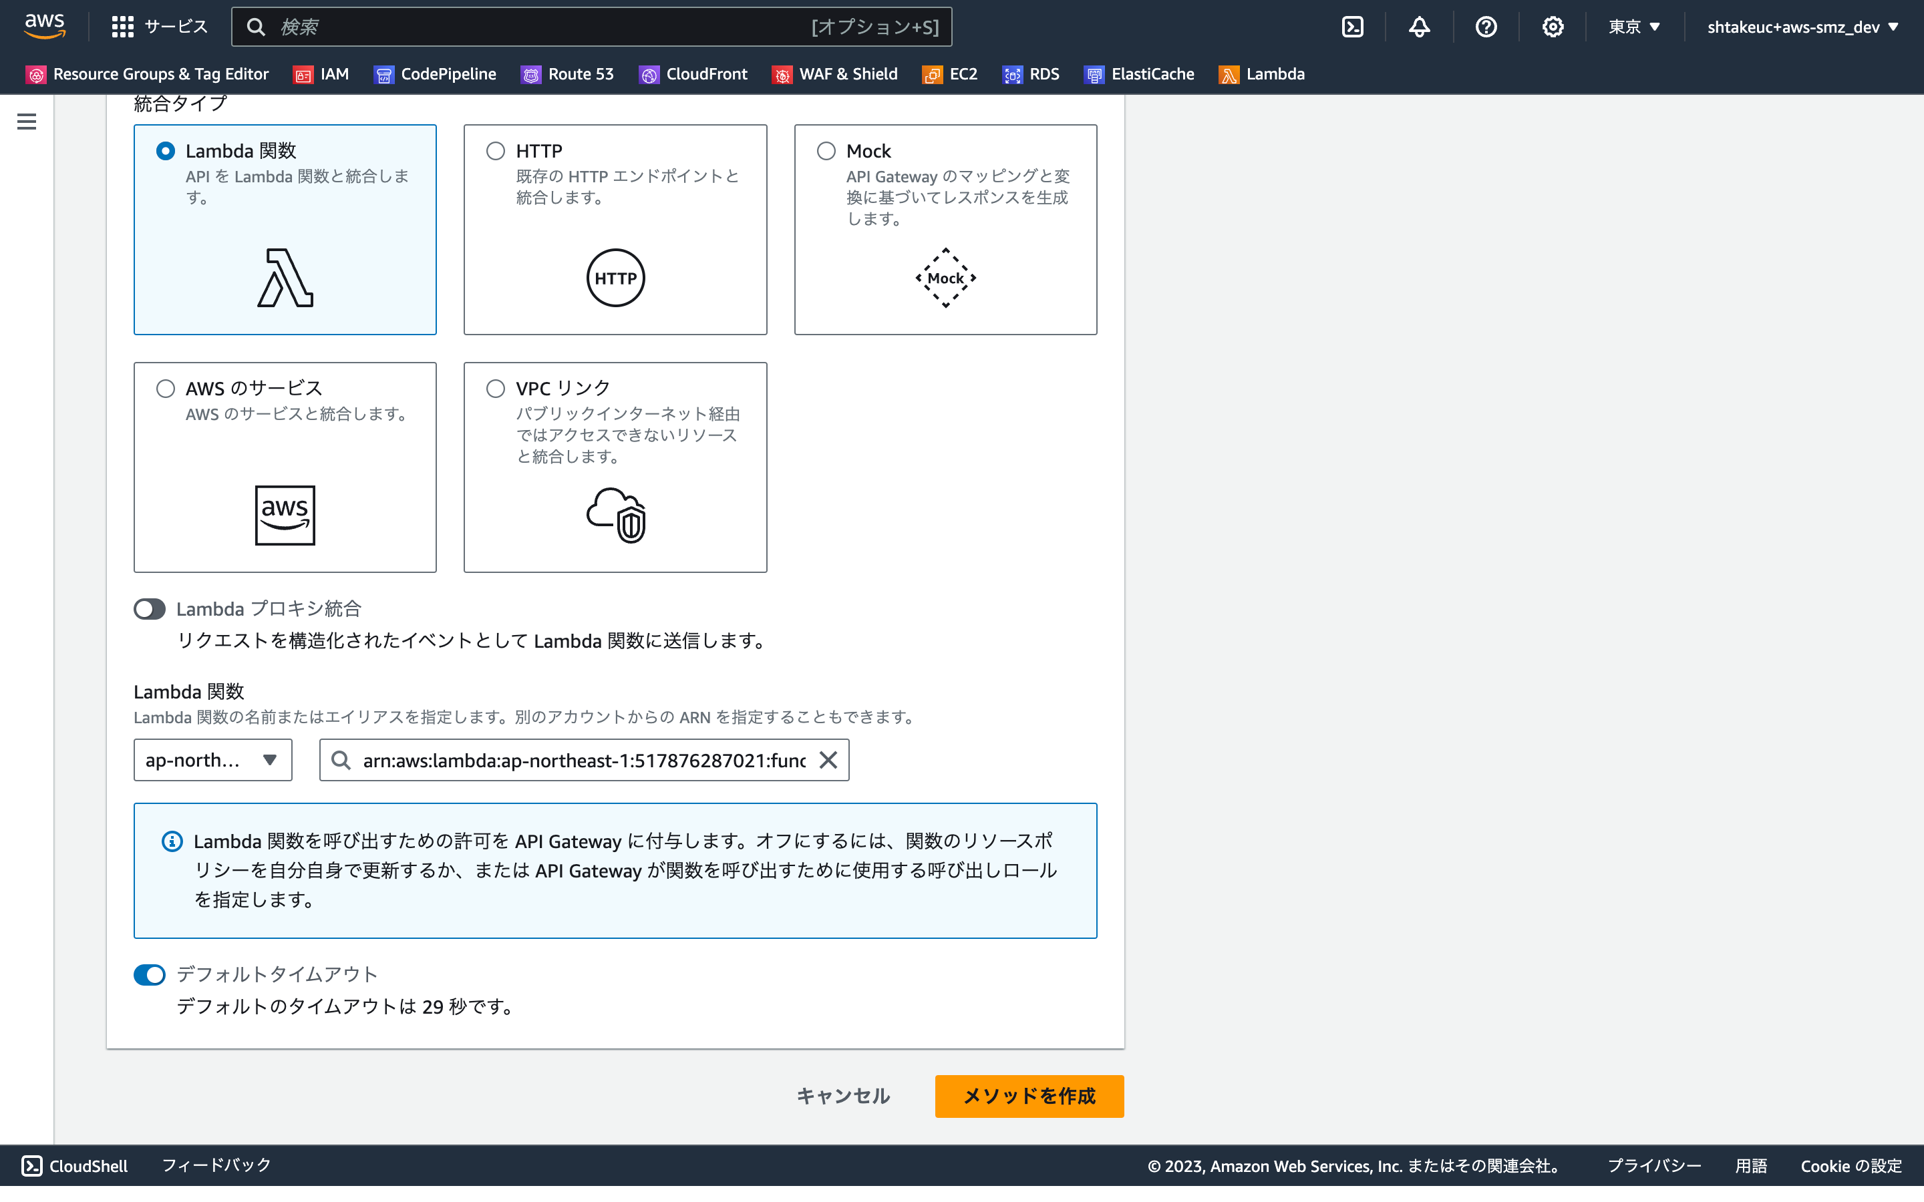Screen dimensions: 1924x1202
Task: Open the 用語 footer link
Action: pos(1751,1165)
